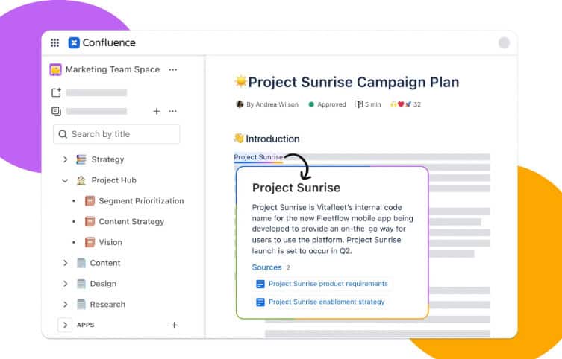Expand the Apps section chevron
Viewport: 562px width, 359px height.
(x=65, y=325)
